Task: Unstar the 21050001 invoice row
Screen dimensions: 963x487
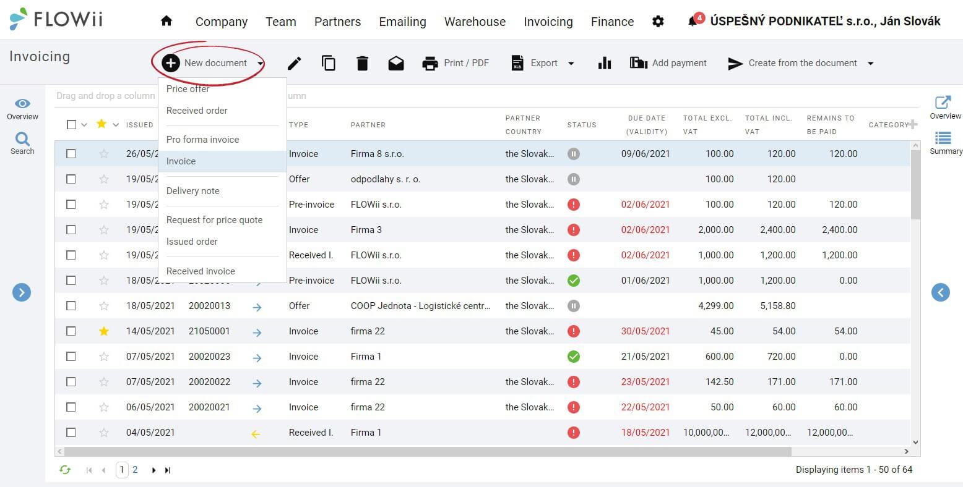Action: (x=104, y=331)
